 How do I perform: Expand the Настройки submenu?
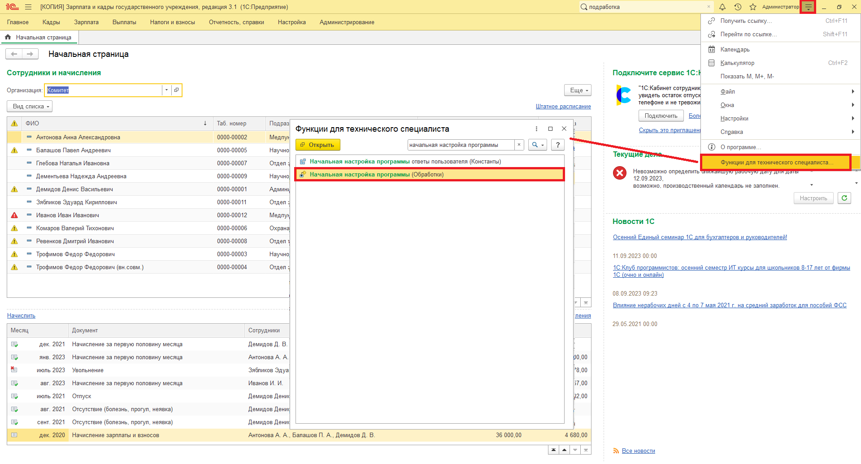tap(780, 119)
